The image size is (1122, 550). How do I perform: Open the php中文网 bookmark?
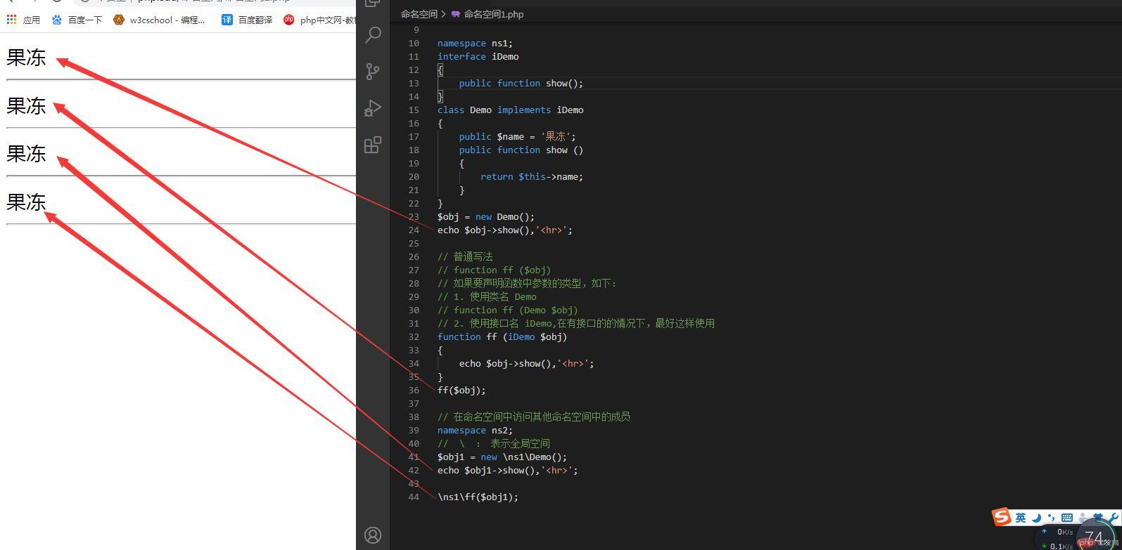coord(319,20)
